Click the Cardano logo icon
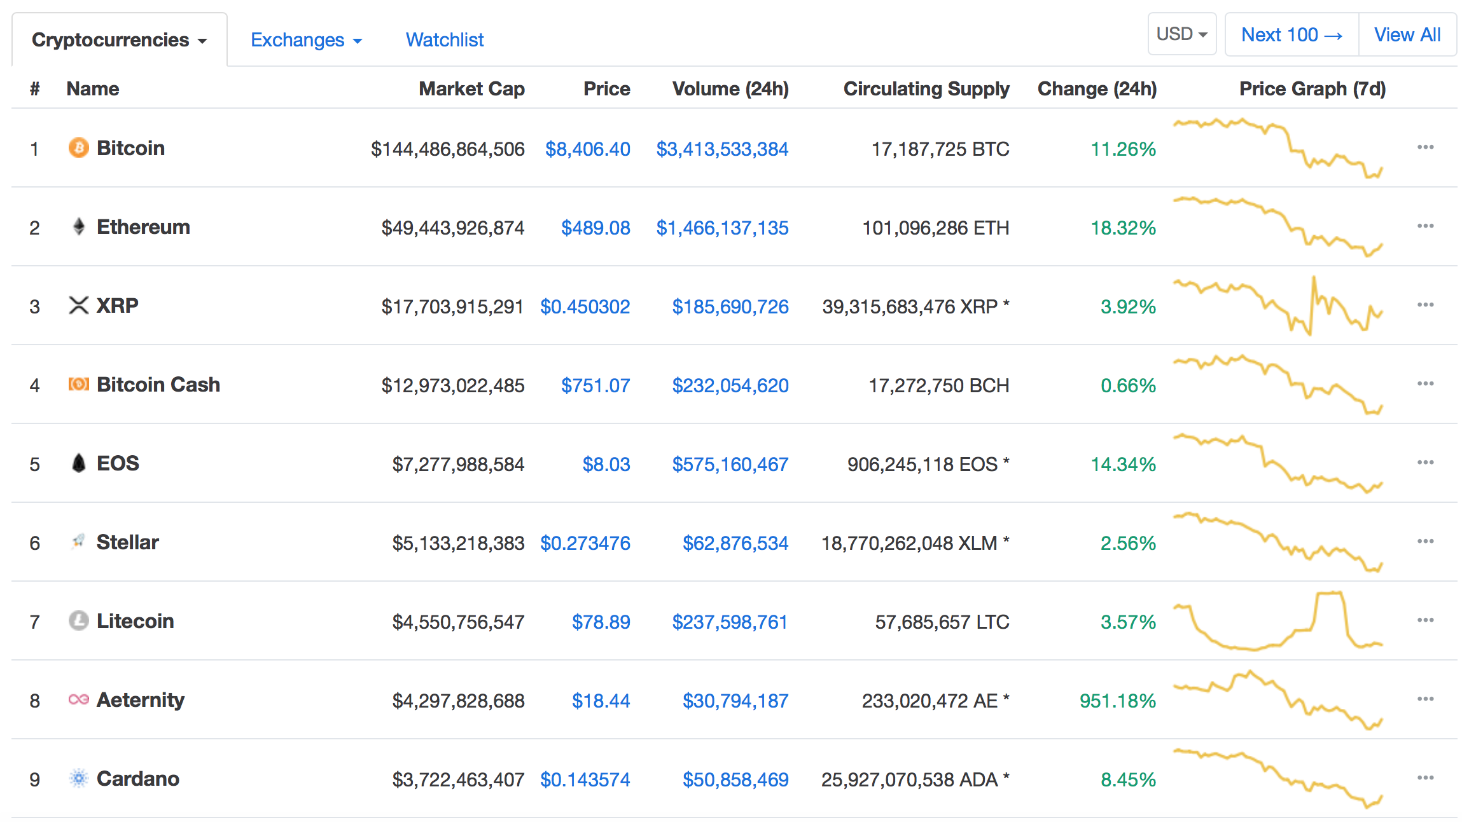The image size is (1462, 822). [78, 778]
